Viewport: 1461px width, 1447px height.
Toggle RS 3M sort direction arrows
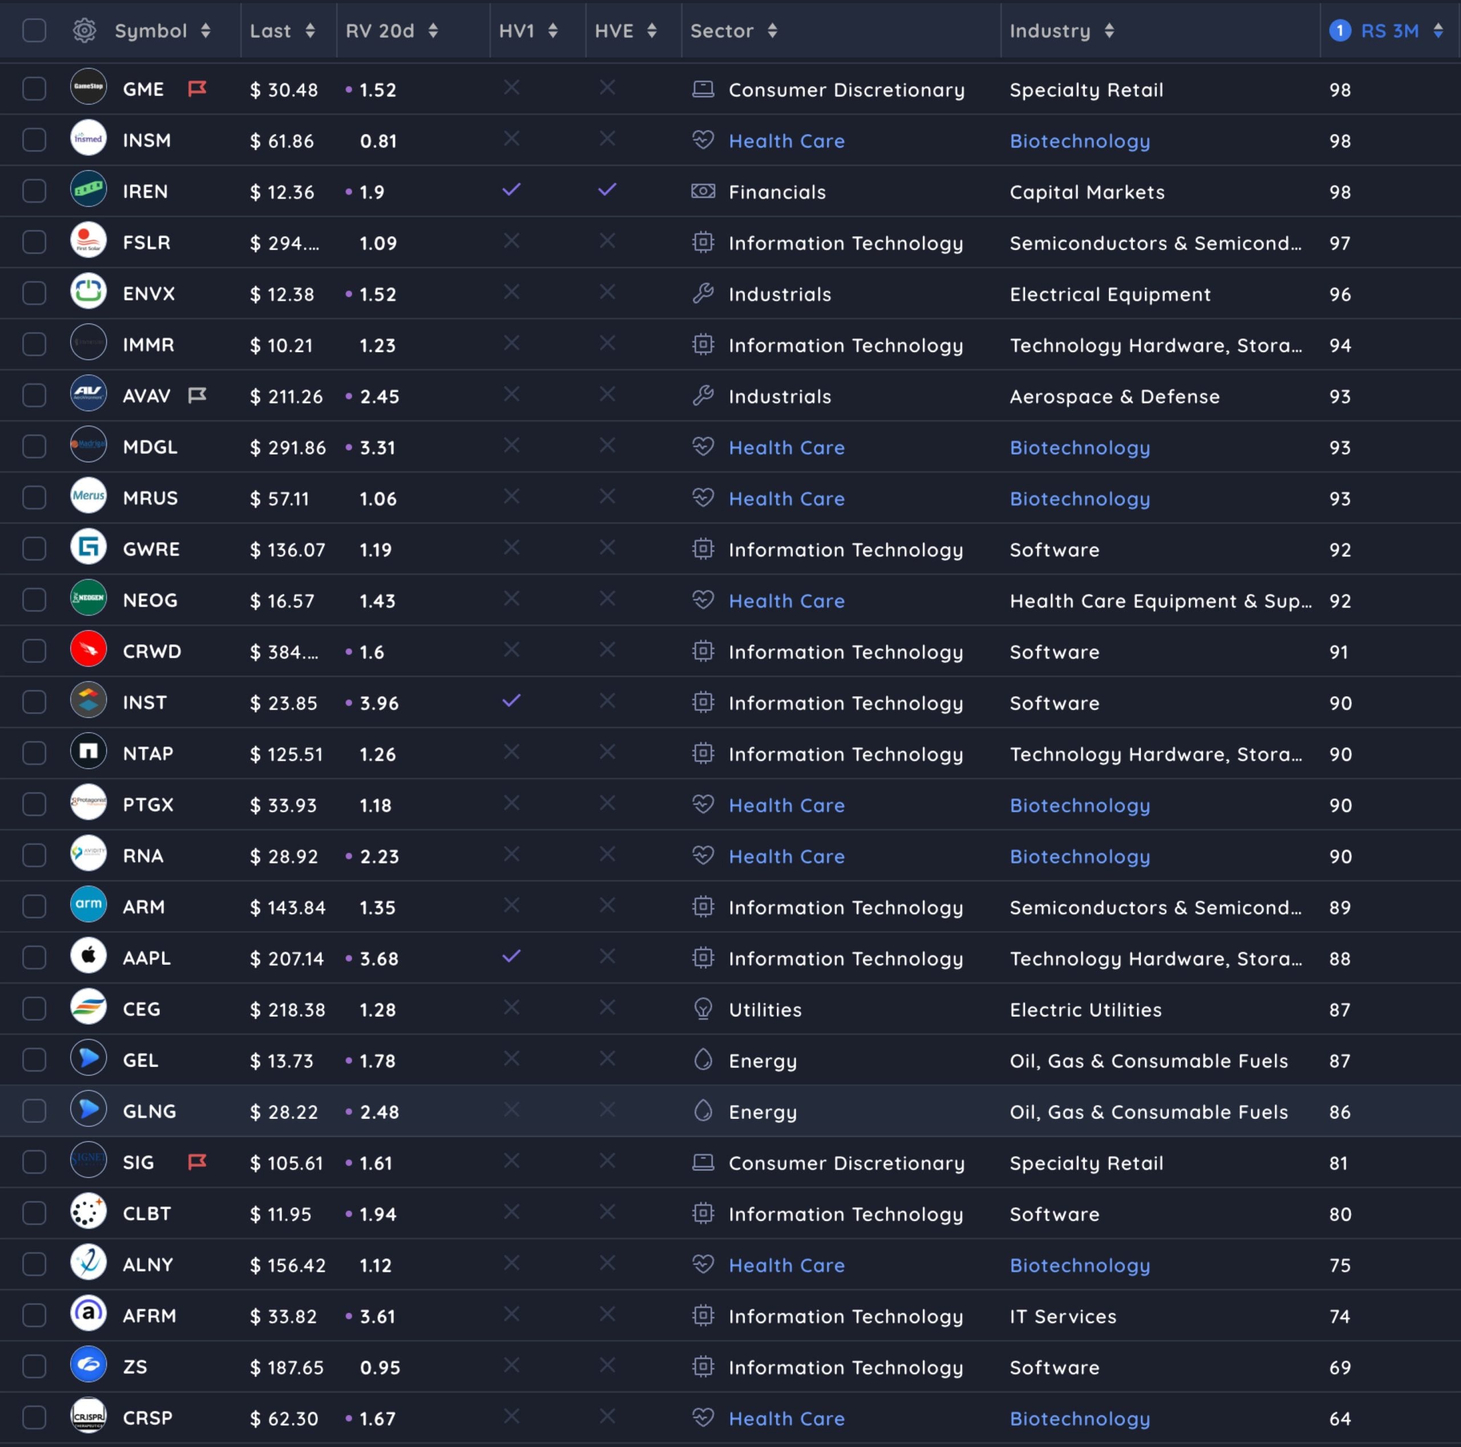coord(1438,30)
